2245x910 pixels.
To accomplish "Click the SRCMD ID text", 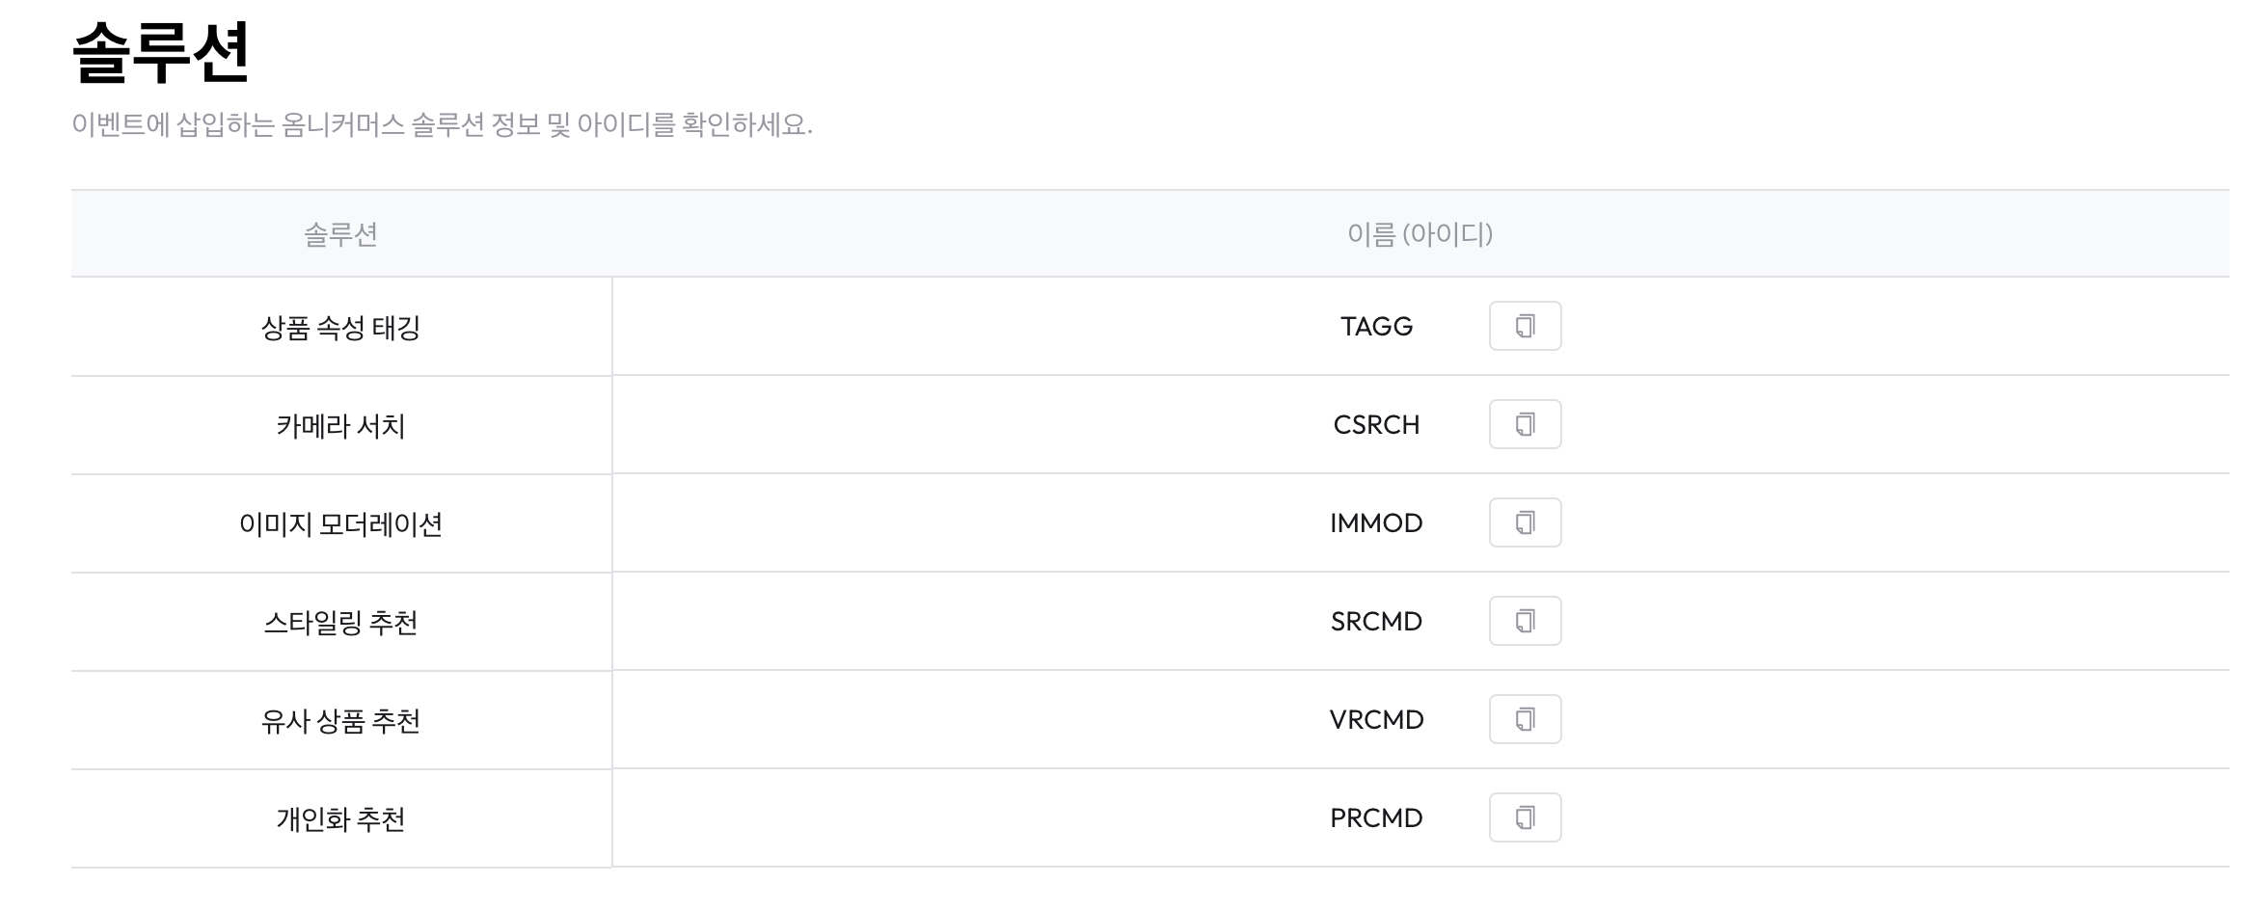I will point(1376,622).
